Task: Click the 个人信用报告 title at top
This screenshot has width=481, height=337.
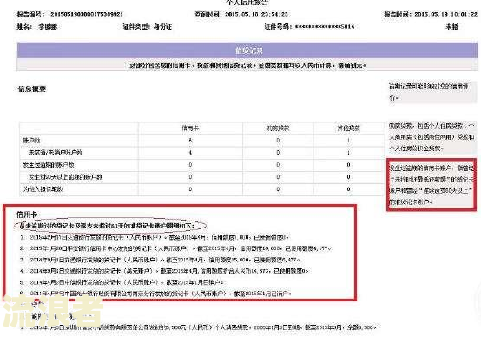Action: click(247, 3)
